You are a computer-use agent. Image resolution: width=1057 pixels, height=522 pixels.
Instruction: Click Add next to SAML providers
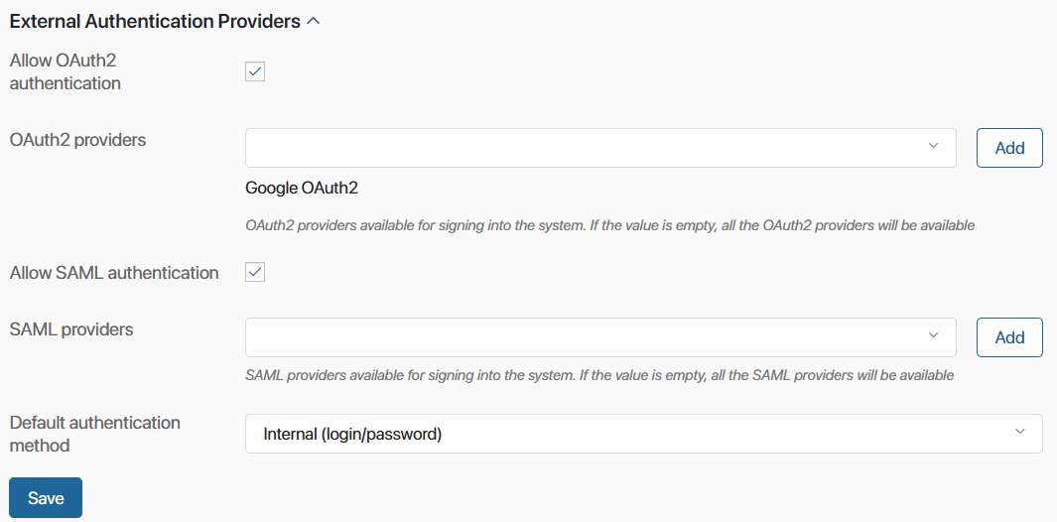tap(1009, 337)
